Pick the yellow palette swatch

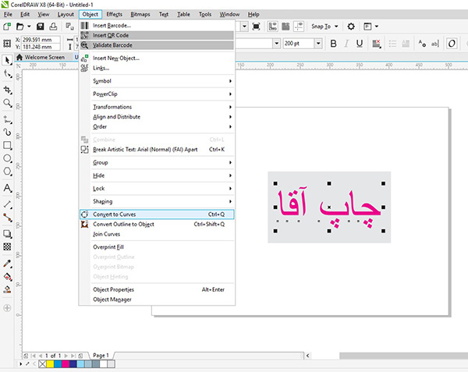(x=50, y=363)
